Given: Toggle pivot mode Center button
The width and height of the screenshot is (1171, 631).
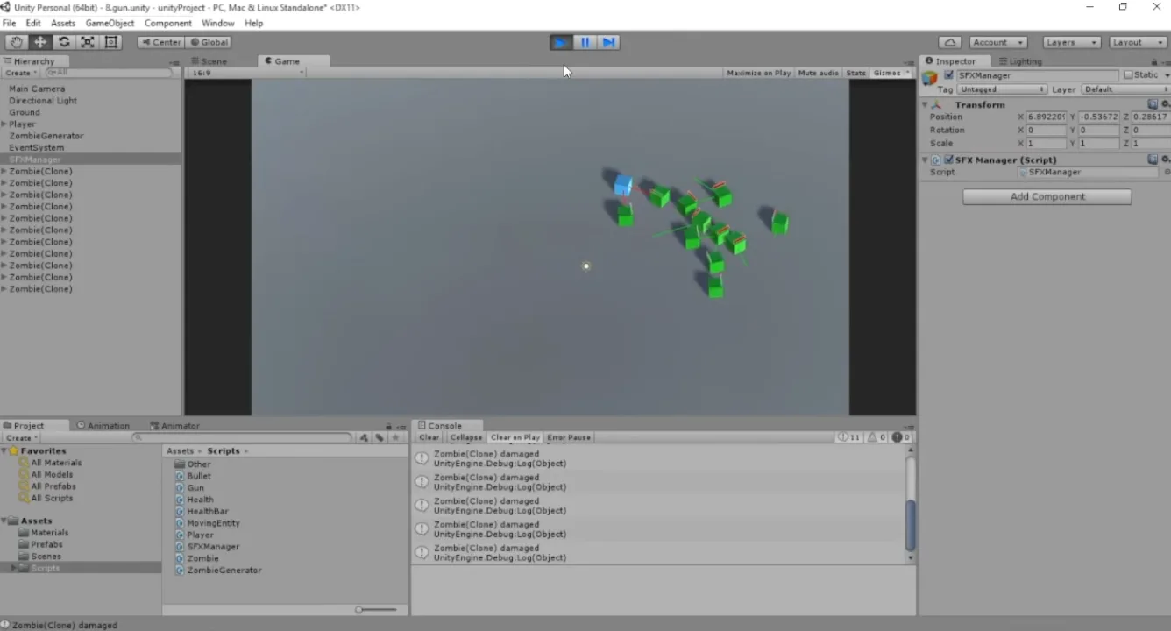Looking at the screenshot, I should pos(160,42).
